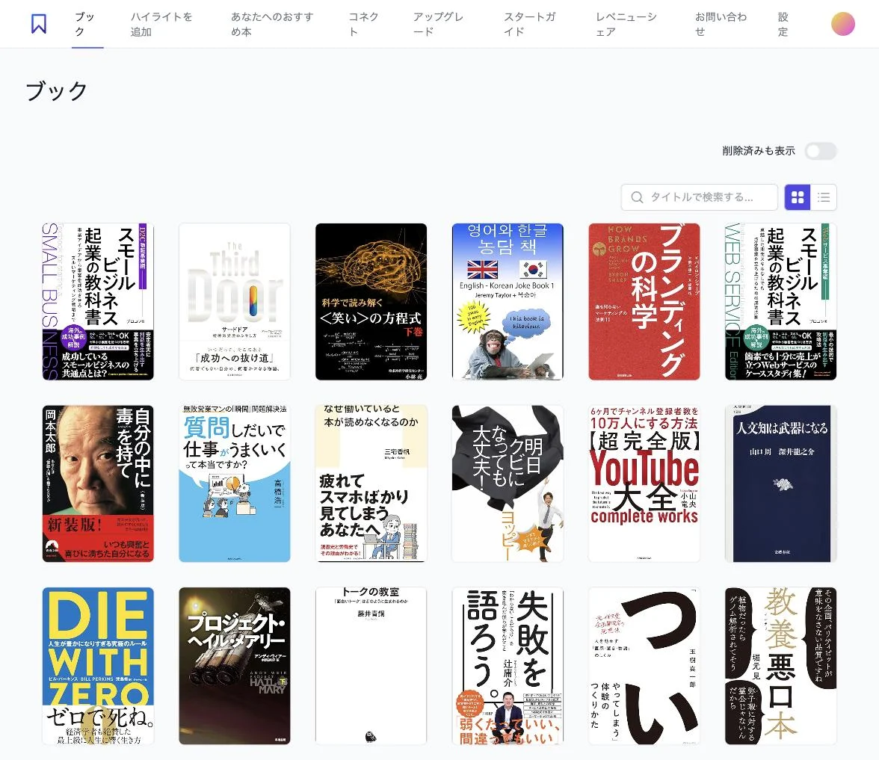The image size is (879, 760).
Task: Open お問い合わせ menu item
Action: coord(721,24)
